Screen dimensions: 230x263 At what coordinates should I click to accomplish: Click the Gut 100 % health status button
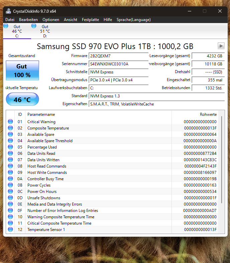[22, 70]
